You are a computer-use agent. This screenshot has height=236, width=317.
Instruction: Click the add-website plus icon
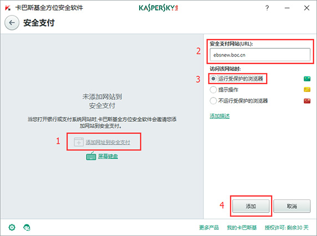[79, 142]
